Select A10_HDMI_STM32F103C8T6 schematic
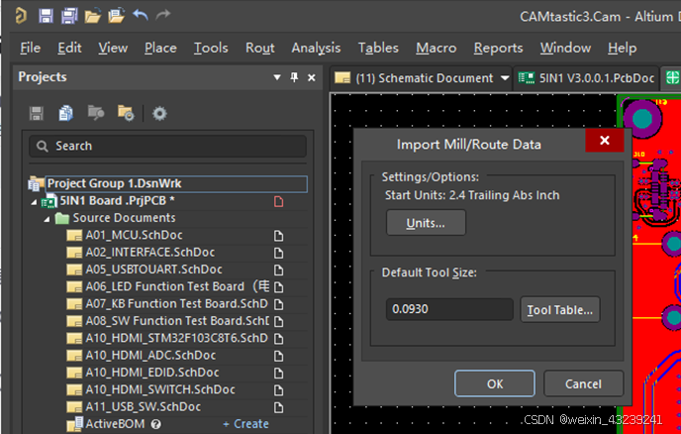 point(177,338)
